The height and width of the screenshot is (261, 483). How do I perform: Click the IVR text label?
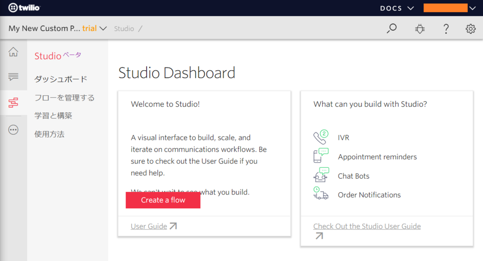[343, 138]
